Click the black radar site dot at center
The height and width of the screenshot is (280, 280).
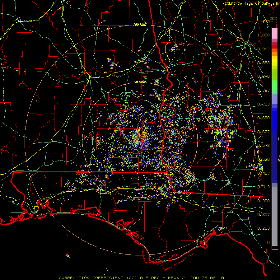(141, 140)
